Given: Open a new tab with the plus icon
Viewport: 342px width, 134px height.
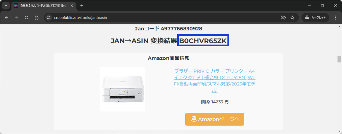Looking at the screenshot, I should (x=82, y=6).
